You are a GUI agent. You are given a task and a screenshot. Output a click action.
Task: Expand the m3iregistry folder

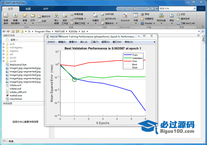pos(3,47)
